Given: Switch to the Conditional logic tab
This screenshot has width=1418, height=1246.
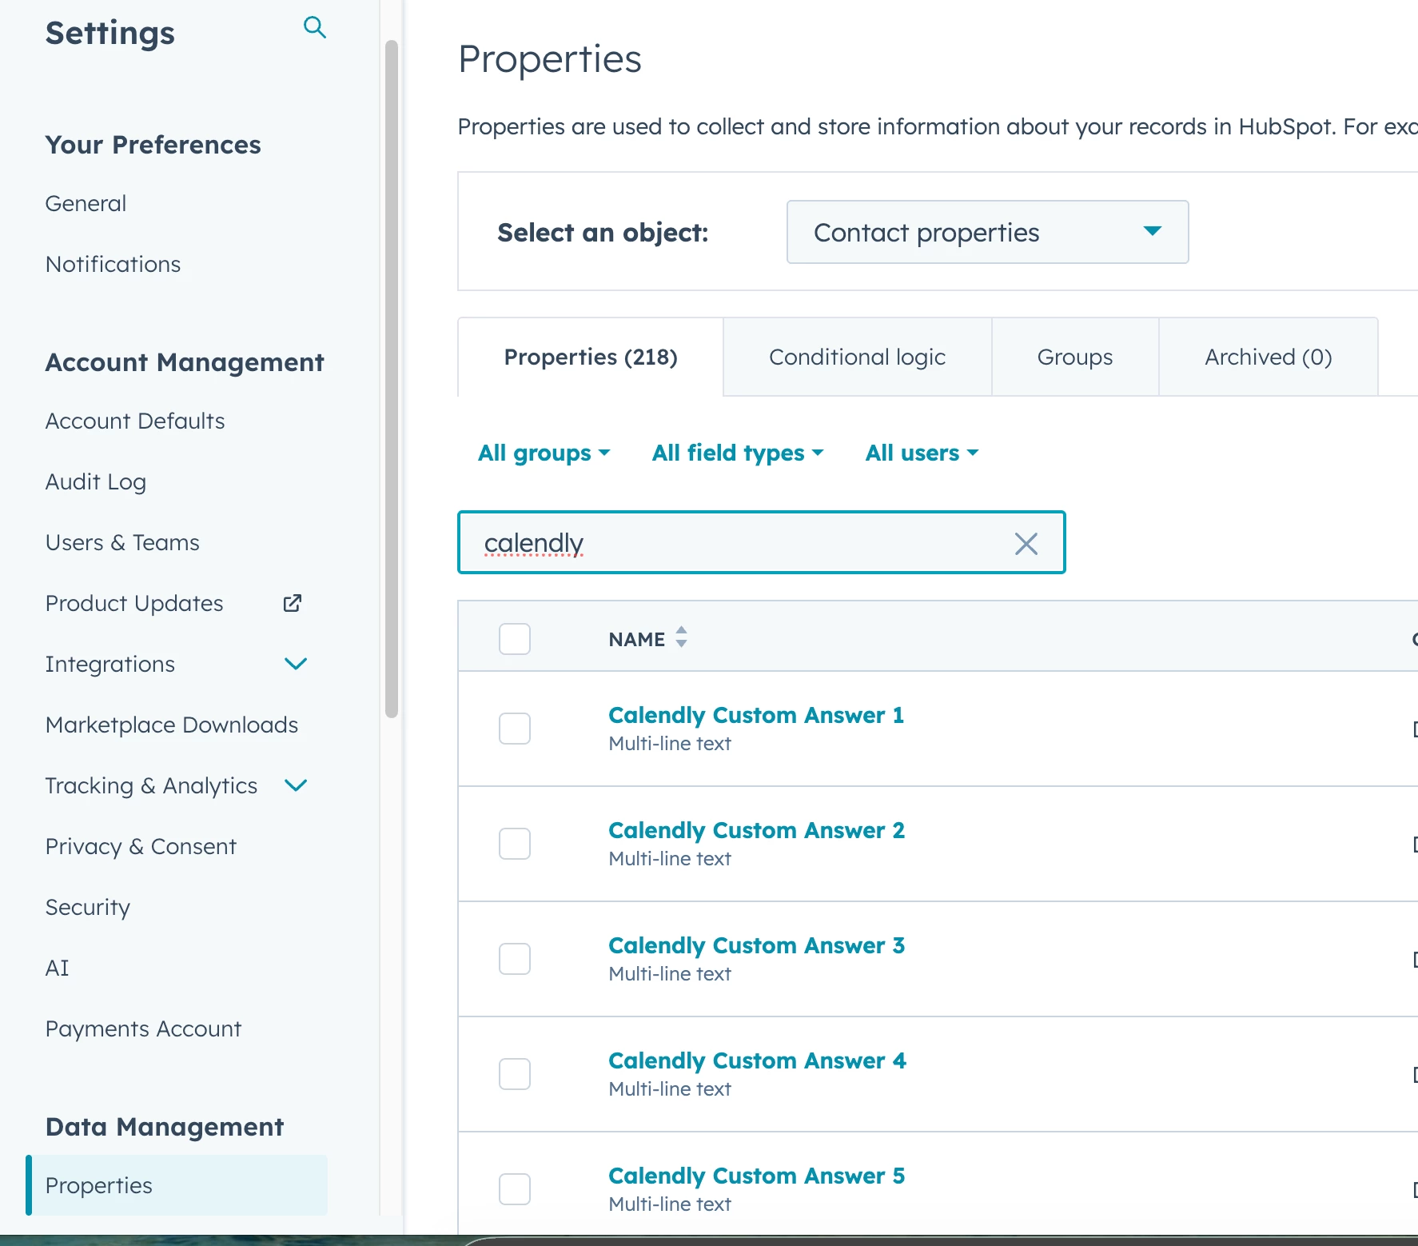Looking at the screenshot, I should click(x=857, y=357).
